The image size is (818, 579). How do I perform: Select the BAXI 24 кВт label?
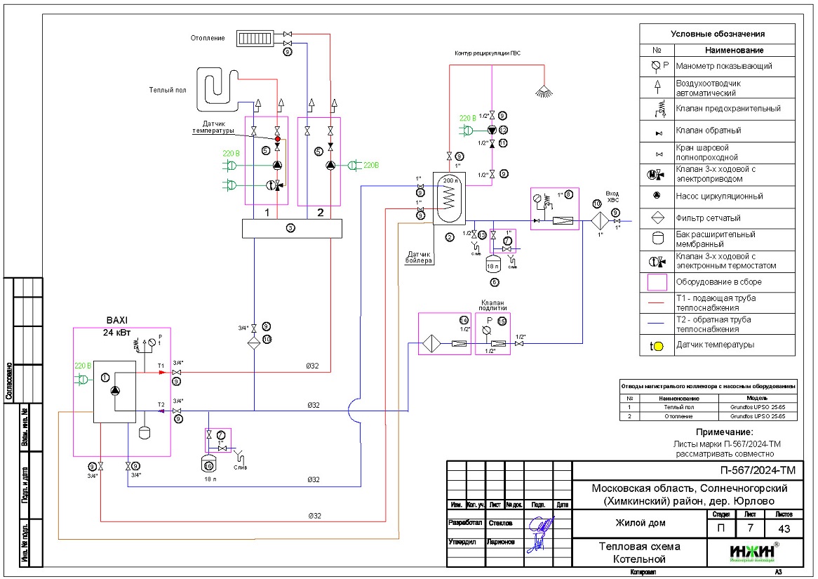click(x=118, y=326)
